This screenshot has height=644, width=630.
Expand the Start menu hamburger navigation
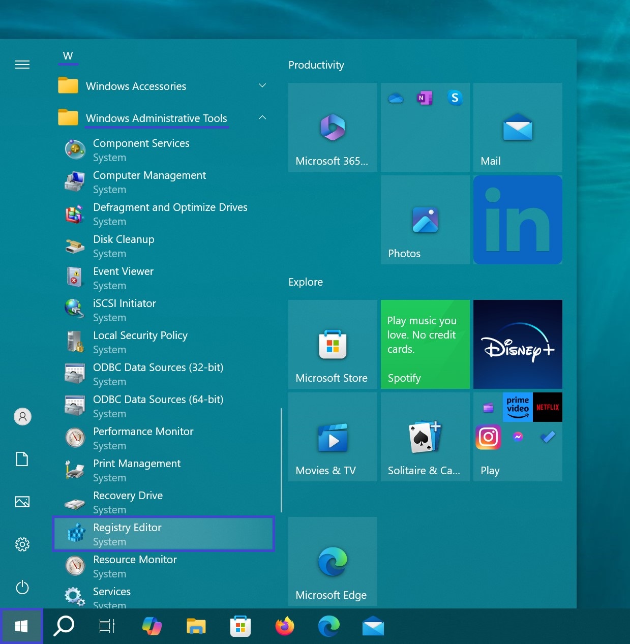click(x=22, y=65)
